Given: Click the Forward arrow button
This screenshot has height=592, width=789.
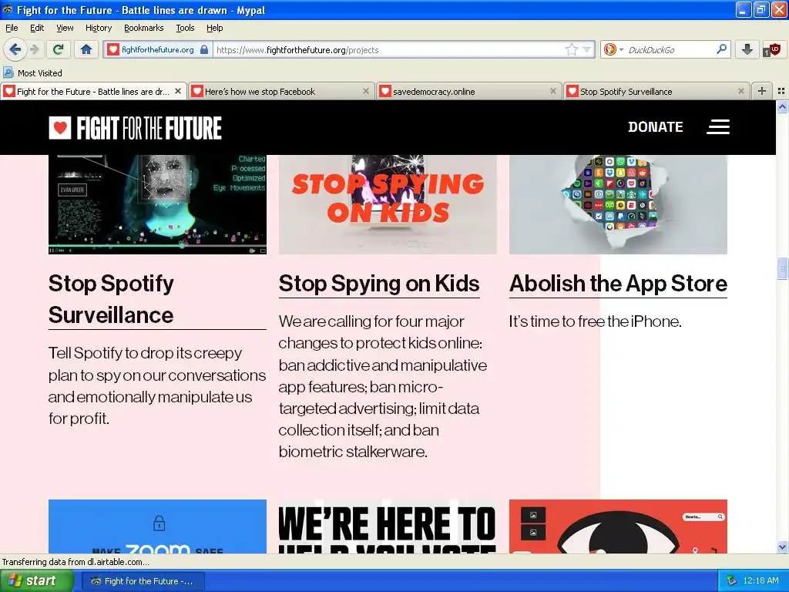Looking at the screenshot, I should click(34, 49).
